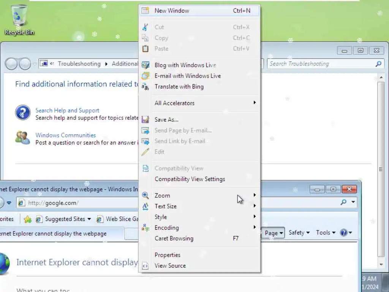Image resolution: width=389 pixels, height=292 pixels.
Task: Click the Troubleshooting breadcrumb segment
Action: tap(79, 64)
